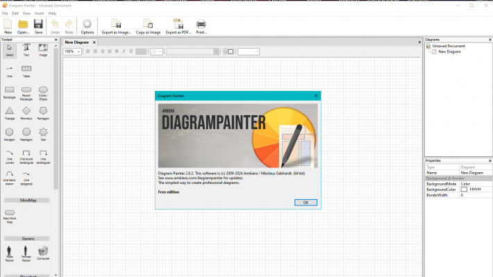
Task: Open the Options gear icon
Action: (87, 26)
